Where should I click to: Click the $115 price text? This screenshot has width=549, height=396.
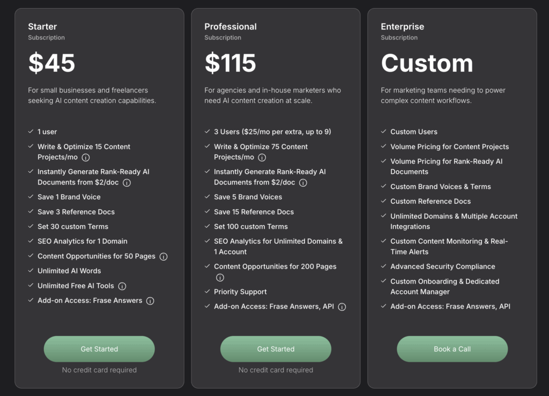(231, 63)
